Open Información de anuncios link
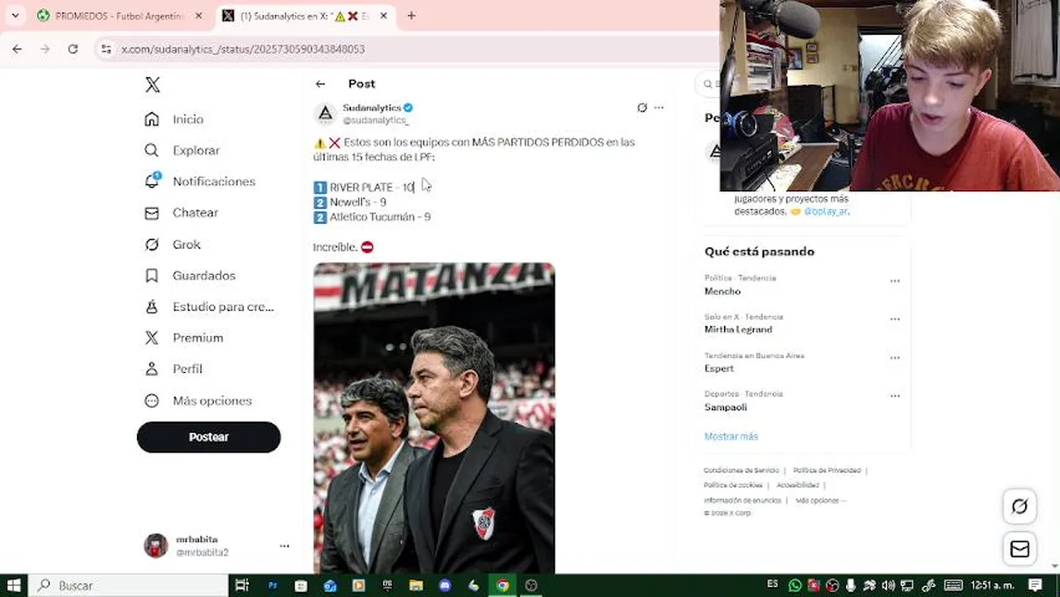 pyautogui.click(x=742, y=500)
